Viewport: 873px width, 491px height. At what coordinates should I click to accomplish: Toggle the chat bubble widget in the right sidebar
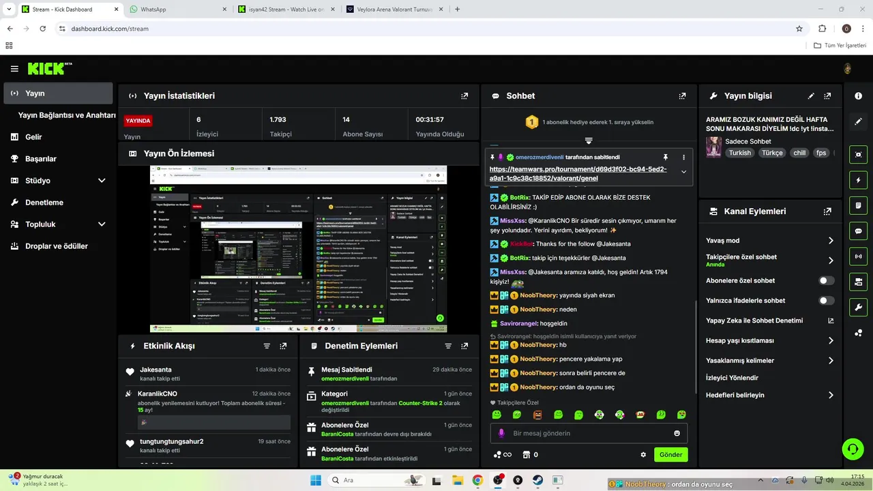click(859, 231)
